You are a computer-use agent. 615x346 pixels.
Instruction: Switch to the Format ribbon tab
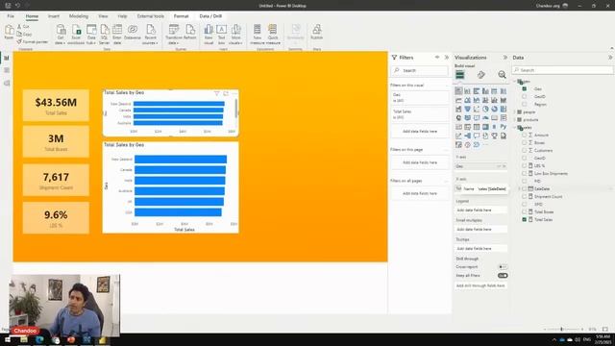(x=181, y=16)
